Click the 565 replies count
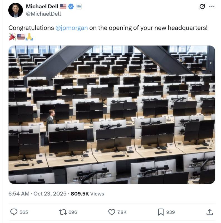 (24, 212)
